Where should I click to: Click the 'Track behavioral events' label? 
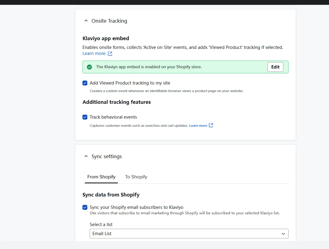pyautogui.click(x=113, y=117)
